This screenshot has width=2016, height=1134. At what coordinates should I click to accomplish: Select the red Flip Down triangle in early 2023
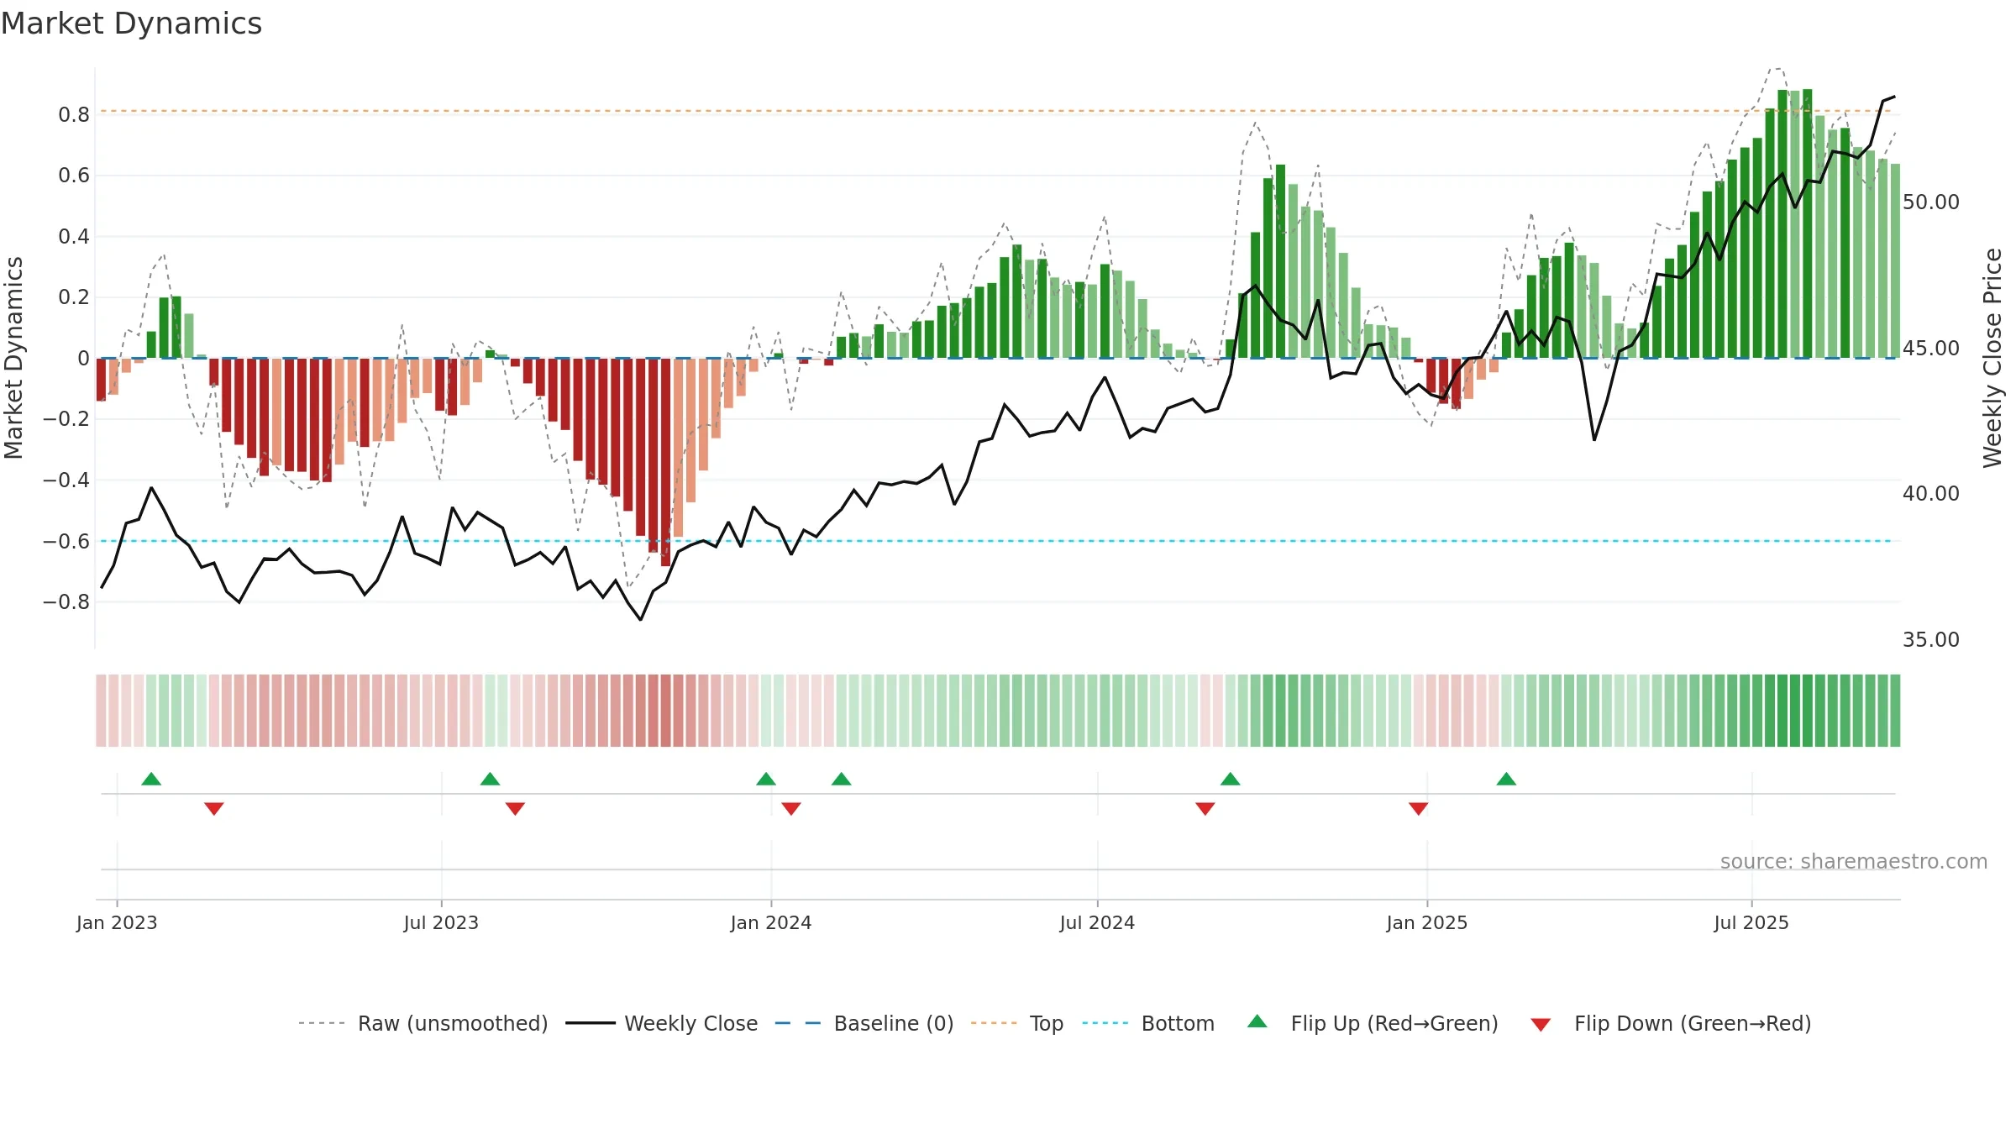pyautogui.click(x=214, y=809)
